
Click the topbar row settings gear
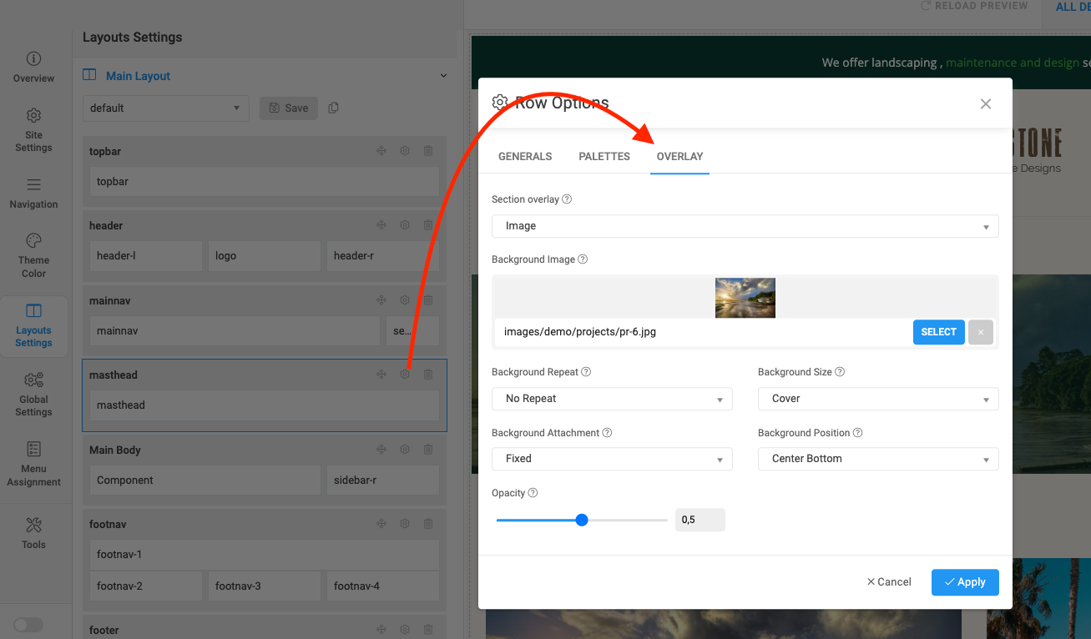pos(405,151)
